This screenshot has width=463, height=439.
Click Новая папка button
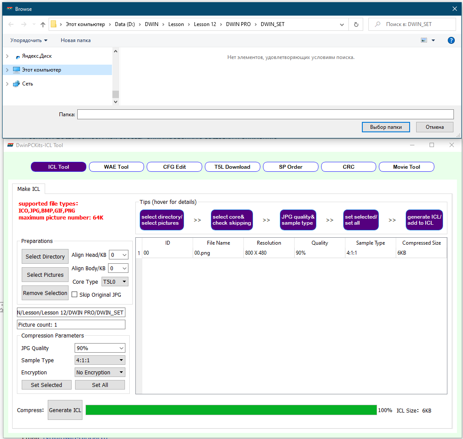[76, 40]
